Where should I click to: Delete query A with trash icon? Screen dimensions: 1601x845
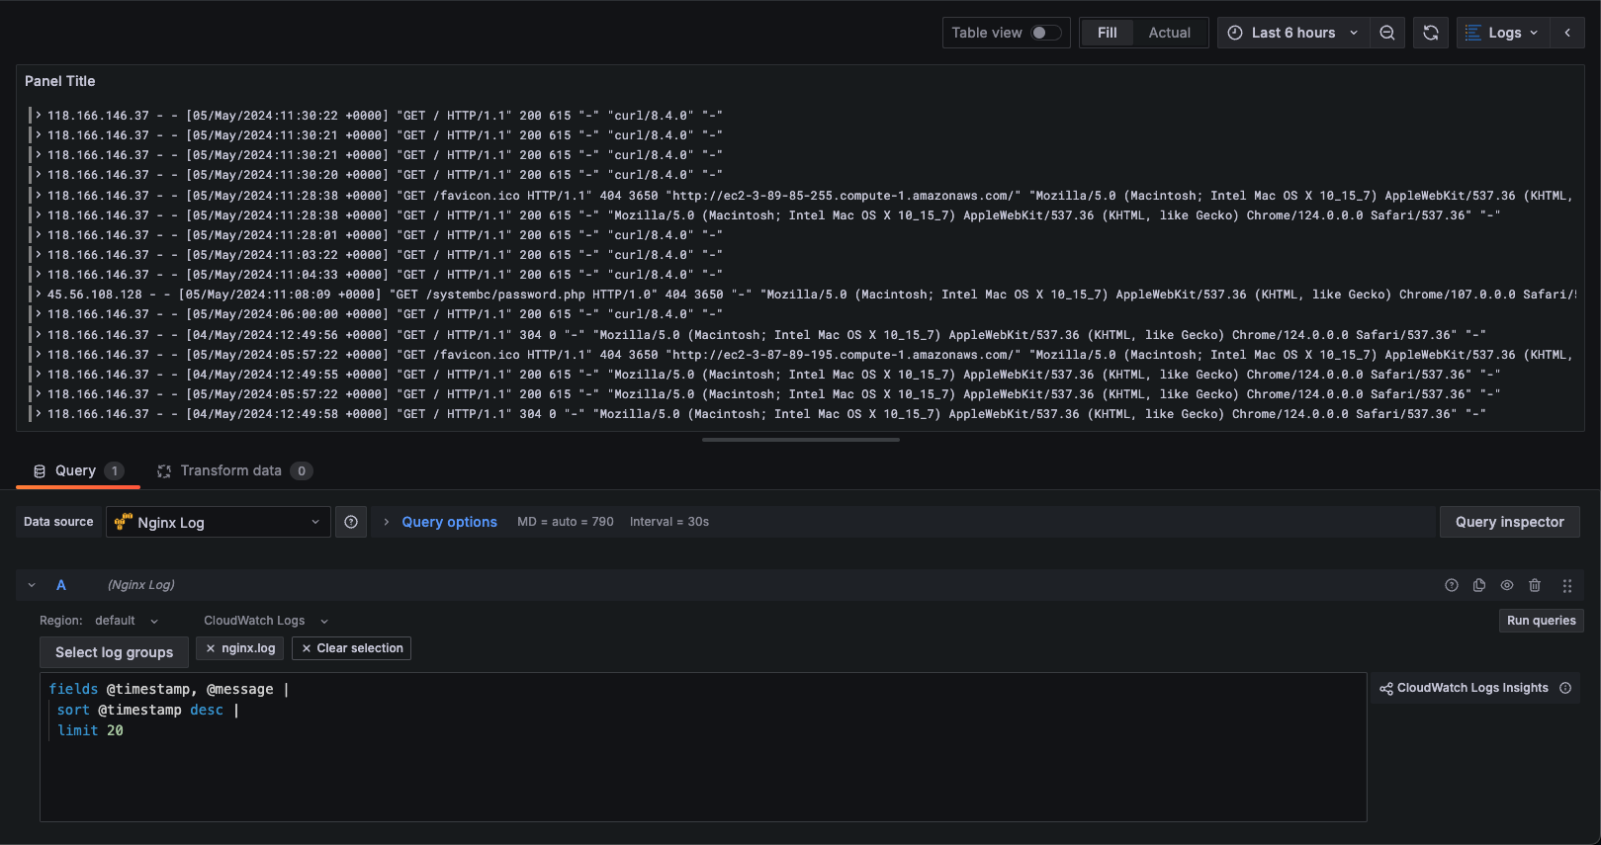1535,585
